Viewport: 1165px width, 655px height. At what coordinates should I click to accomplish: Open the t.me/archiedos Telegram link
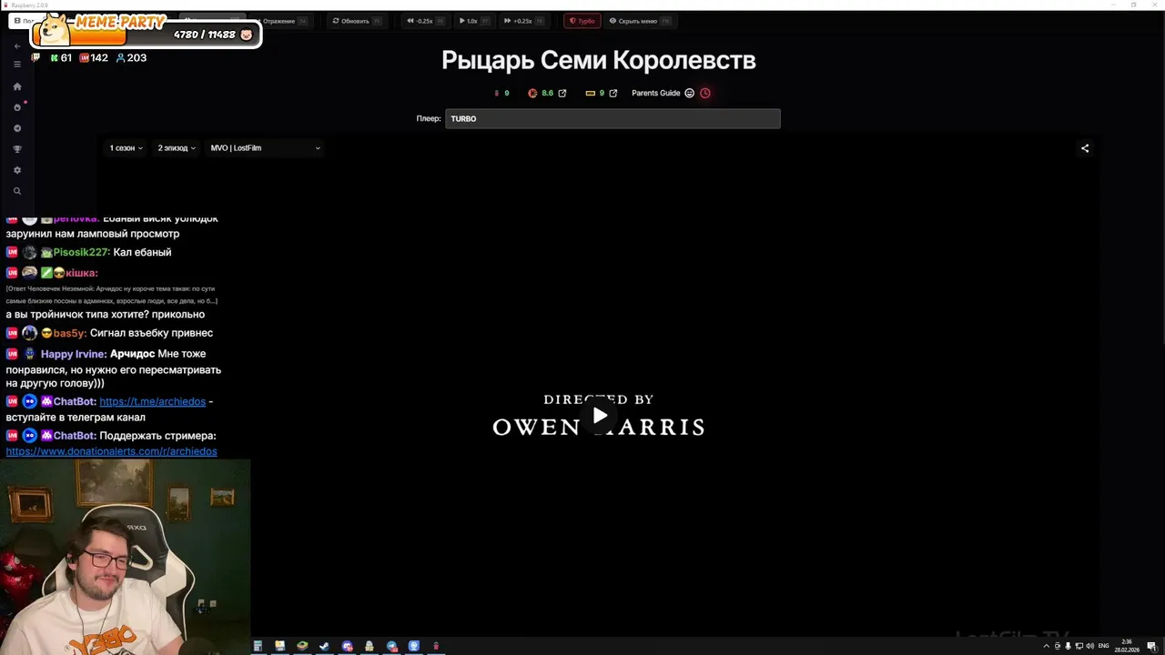(x=152, y=401)
